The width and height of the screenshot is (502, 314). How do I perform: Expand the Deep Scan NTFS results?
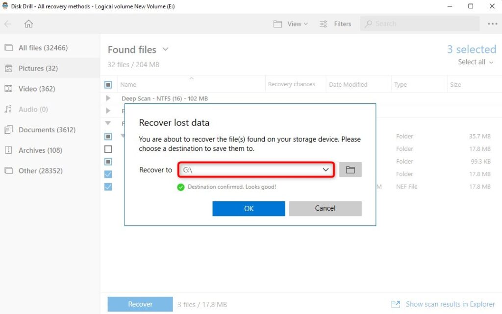108,98
